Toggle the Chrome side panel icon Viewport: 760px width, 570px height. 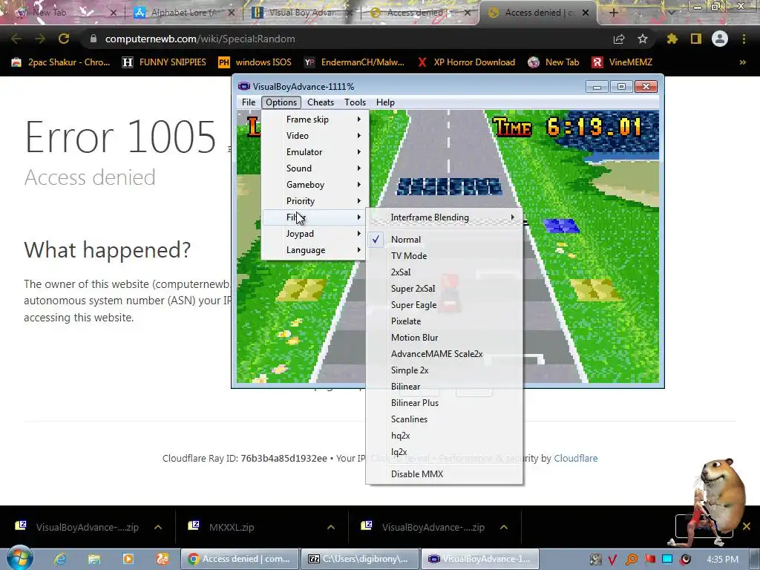coord(696,39)
